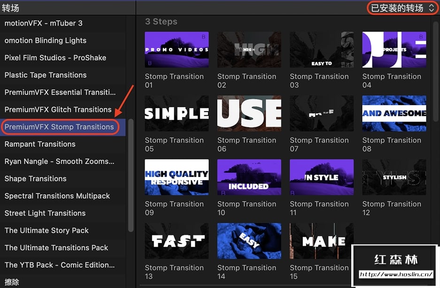
Task: Open PremiumVFX Glitch Transitions category
Action: coord(63,110)
